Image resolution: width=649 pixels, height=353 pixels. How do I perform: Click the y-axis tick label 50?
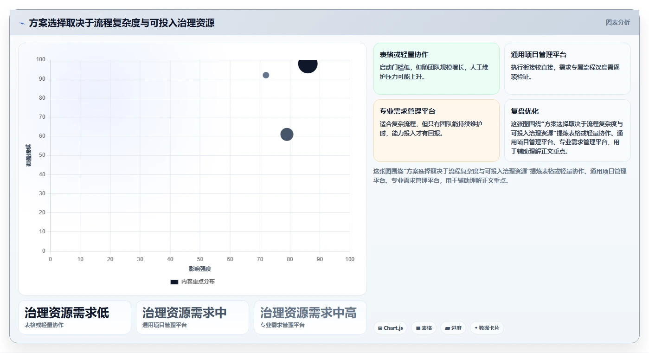[42, 155]
